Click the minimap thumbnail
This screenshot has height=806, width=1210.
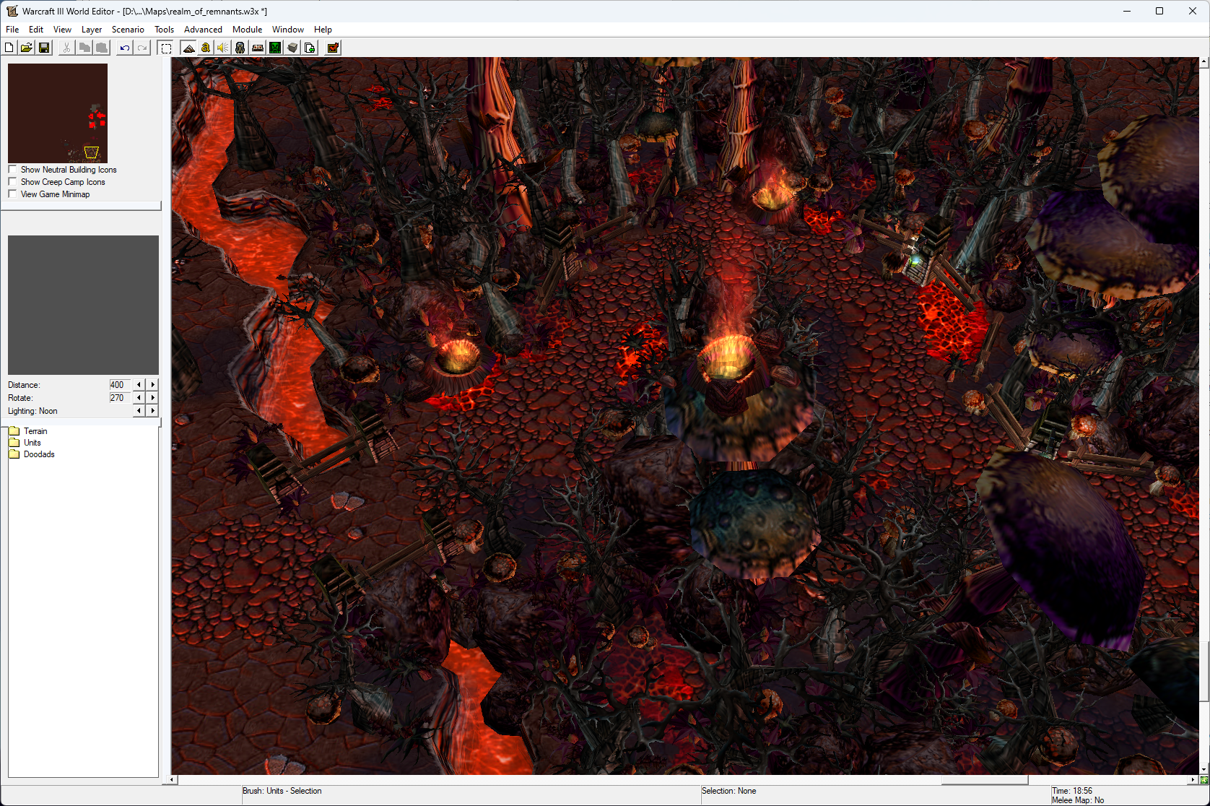click(x=58, y=113)
